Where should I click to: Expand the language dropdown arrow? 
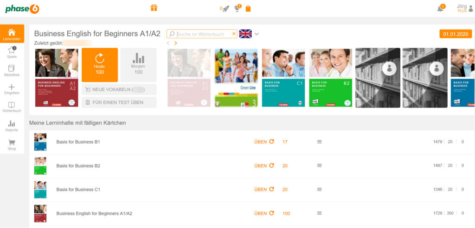click(257, 34)
